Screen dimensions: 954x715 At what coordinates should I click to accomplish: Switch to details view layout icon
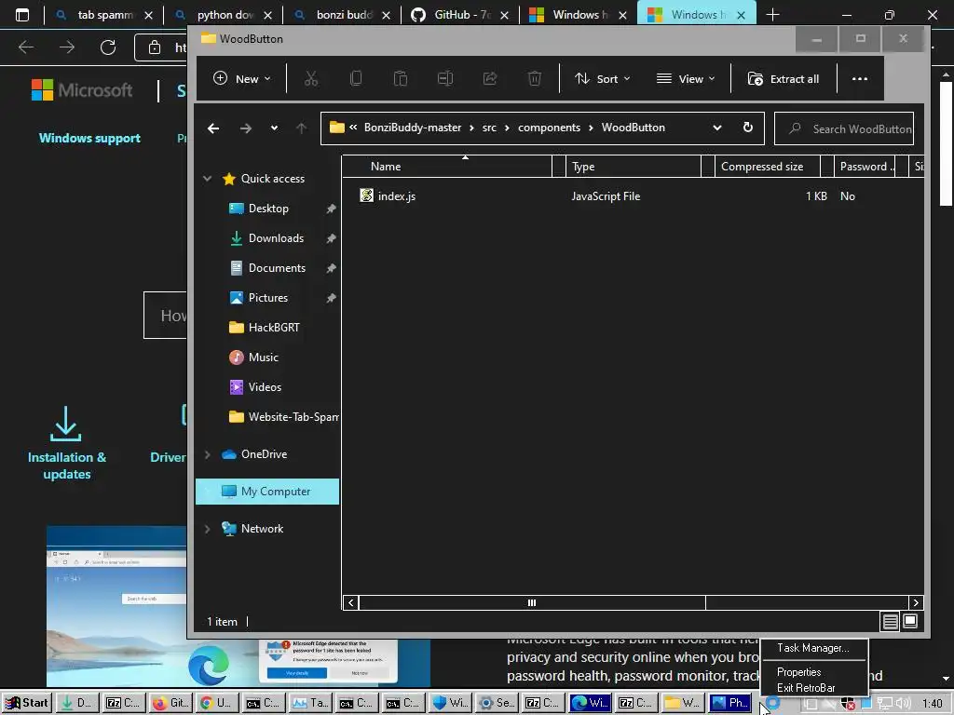[x=890, y=621]
